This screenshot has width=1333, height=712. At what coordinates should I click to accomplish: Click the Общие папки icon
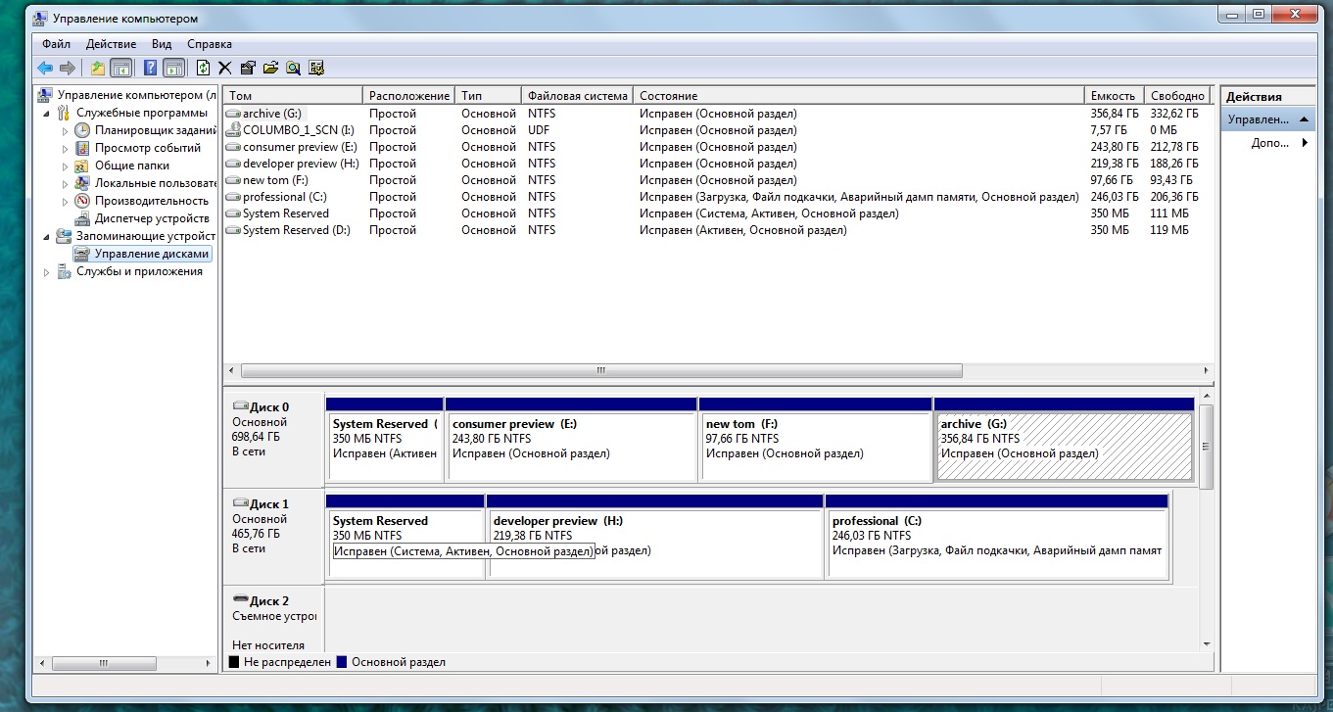82,166
